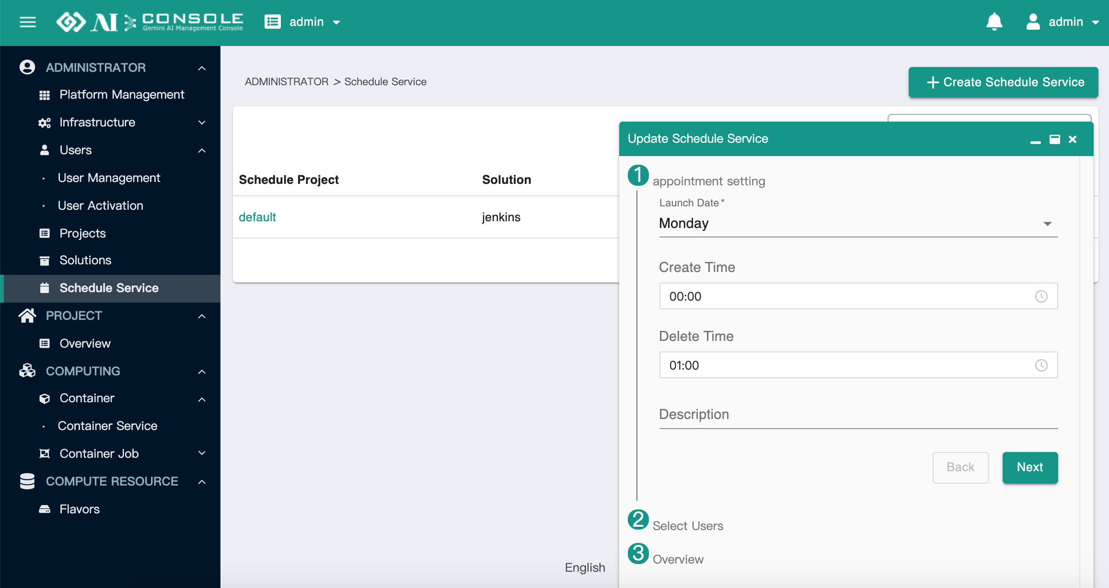Collapse the ADMINISTRATOR section
Screen dimensions: 1109x588
(202, 68)
